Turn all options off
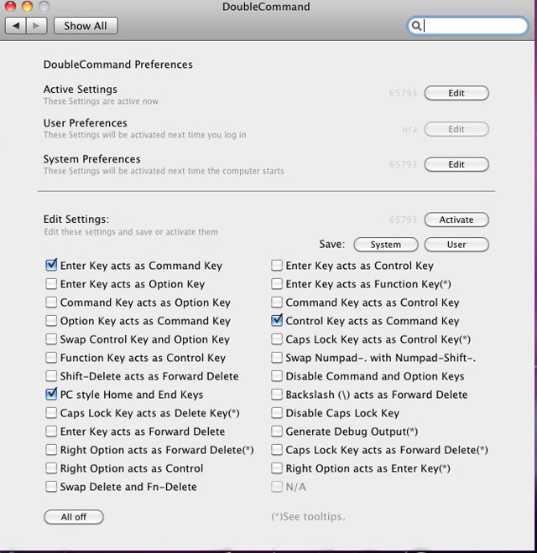 74,517
